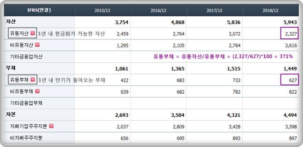Select the 2018/12 column header
This screenshot has width=303, height=147.
tap(270, 11)
